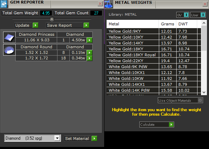Click green arrow for 0.11tw round row

90,52
